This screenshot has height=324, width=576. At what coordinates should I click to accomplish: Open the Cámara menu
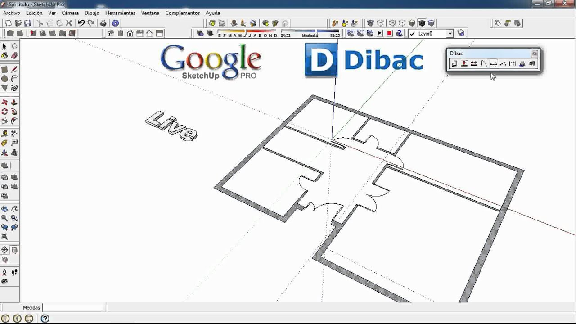tap(70, 13)
